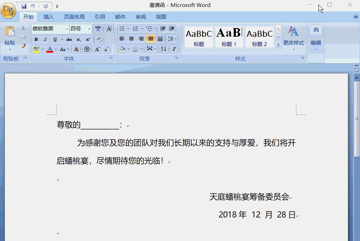360x241 pixels.
Task: Apply bold formatting to text
Action: pos(36,39)
